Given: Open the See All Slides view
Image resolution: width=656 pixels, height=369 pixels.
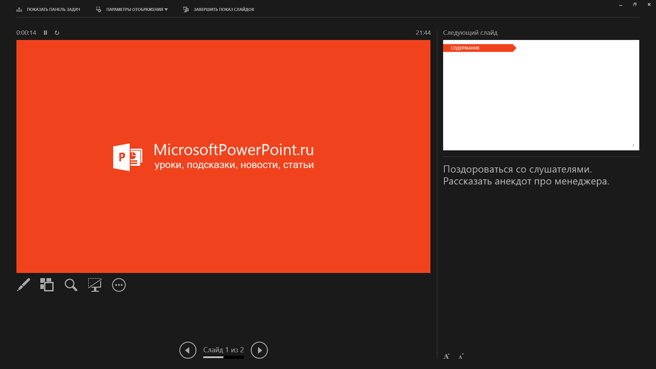Looking at the screenshot, I should [x=47, y=285].
